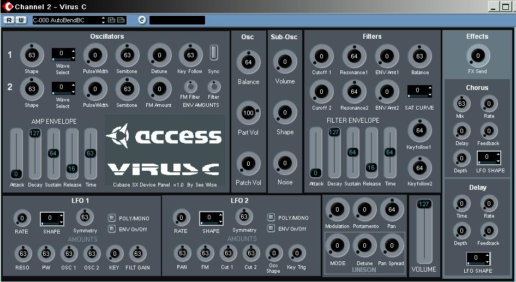Click the Oscillator 2 Shape knob

point(32,89)
